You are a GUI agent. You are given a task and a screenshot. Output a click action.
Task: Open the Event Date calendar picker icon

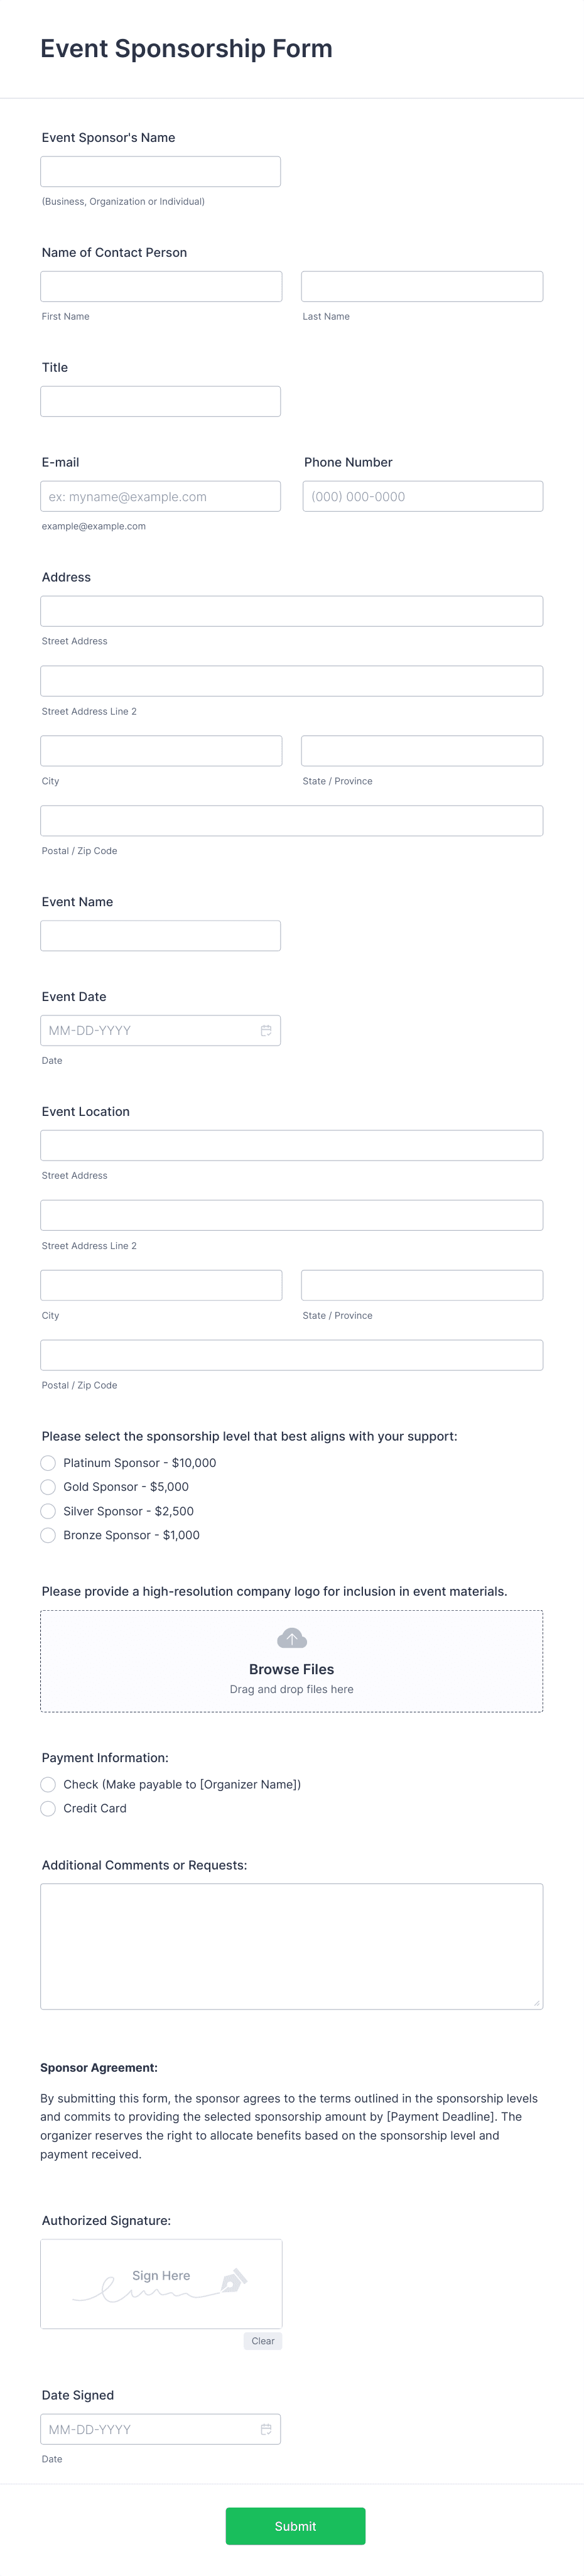[x=266, y=1031]
